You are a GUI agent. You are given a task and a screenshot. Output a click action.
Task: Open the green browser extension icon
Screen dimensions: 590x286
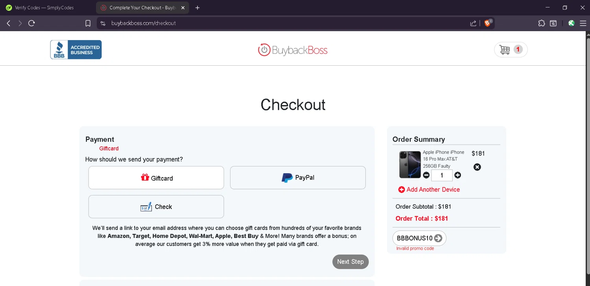click(572, 23)
